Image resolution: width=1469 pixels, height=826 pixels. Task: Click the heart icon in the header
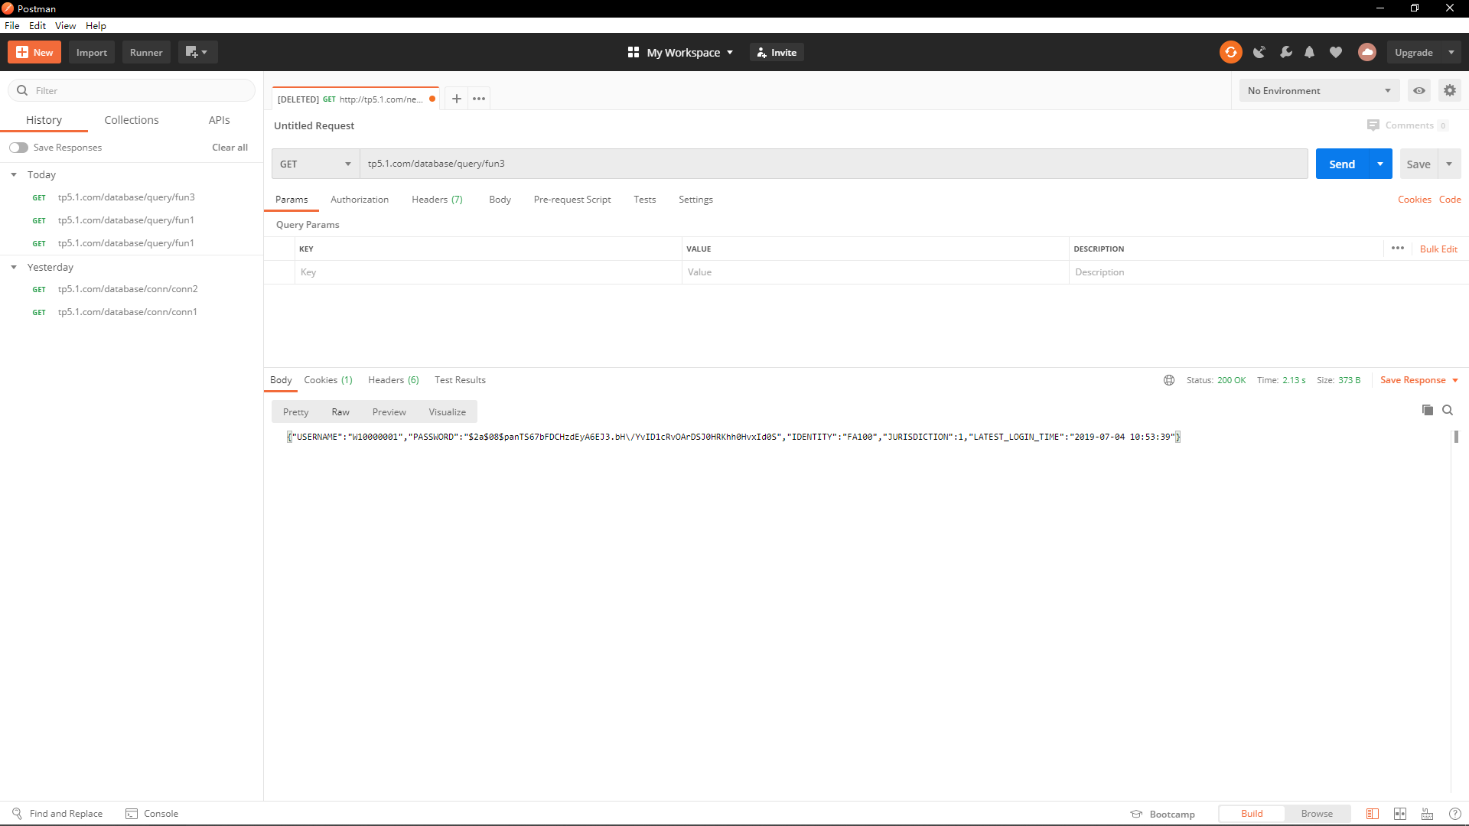tap(1336, 52)
